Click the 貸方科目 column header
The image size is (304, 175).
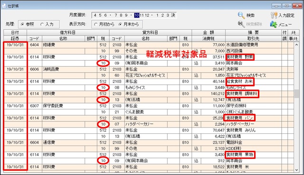click(151, 33)
